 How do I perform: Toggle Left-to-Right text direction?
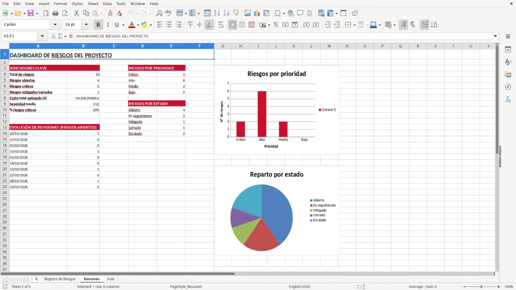point(403,25)
